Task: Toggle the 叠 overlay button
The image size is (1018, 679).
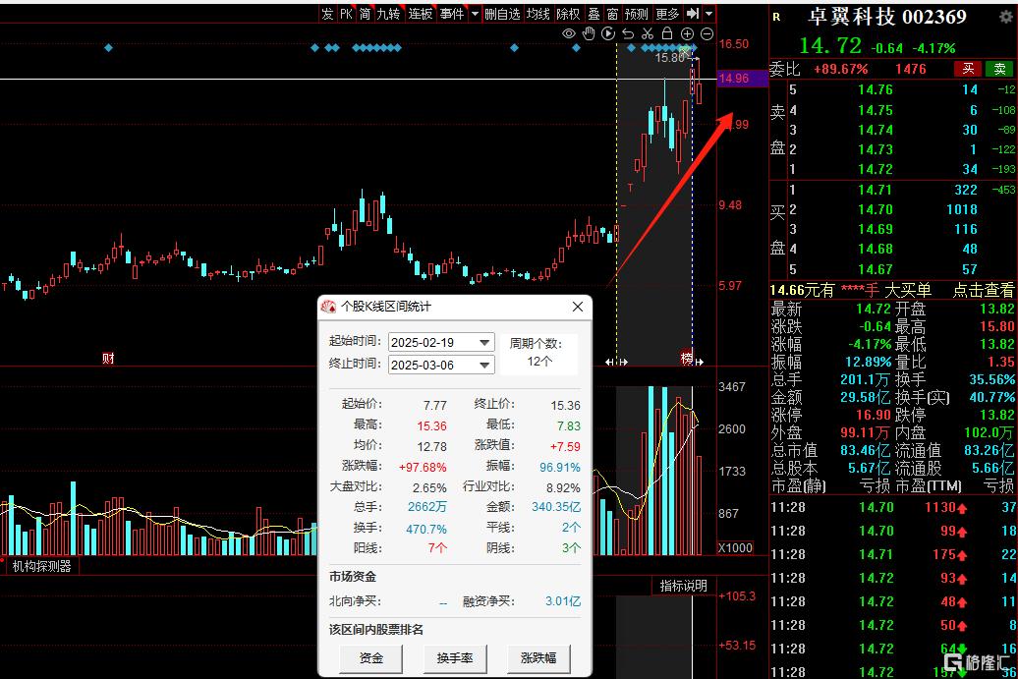Action: coord(594,14)
